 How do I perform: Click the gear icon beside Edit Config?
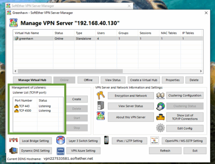[x=160, y=128]
